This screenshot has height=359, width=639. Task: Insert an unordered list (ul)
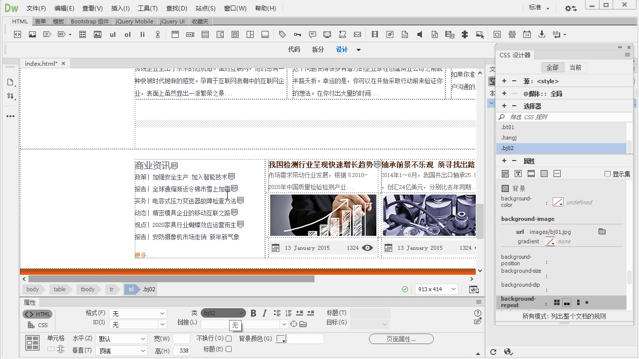[113, 34]
